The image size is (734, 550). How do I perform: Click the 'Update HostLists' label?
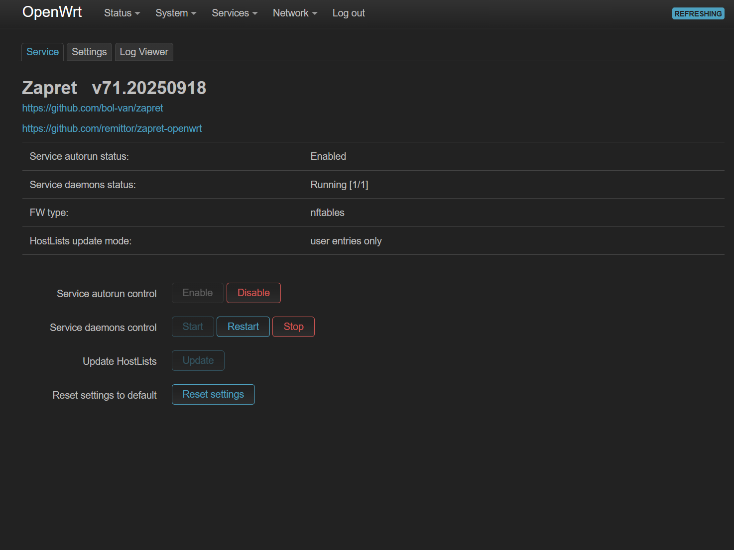coord(120,361)
